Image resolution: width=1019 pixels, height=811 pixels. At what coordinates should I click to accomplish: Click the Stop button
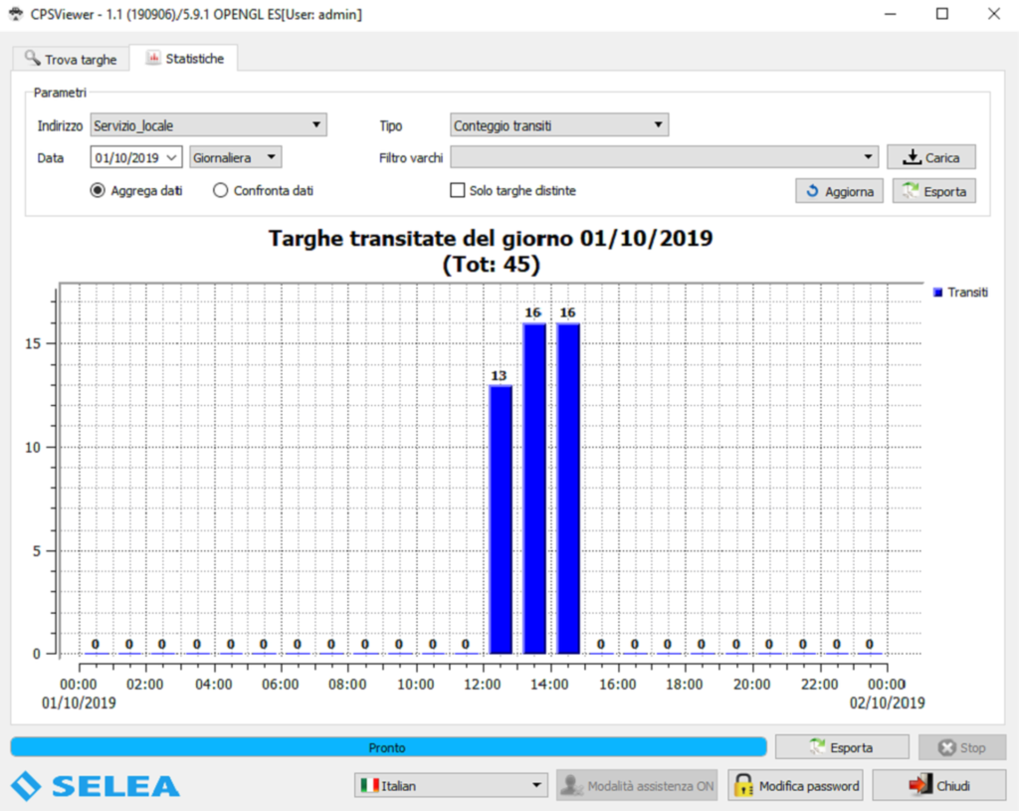[x=962, y=747]
